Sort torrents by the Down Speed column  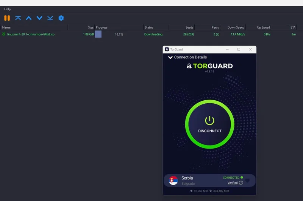click(233, 27)
